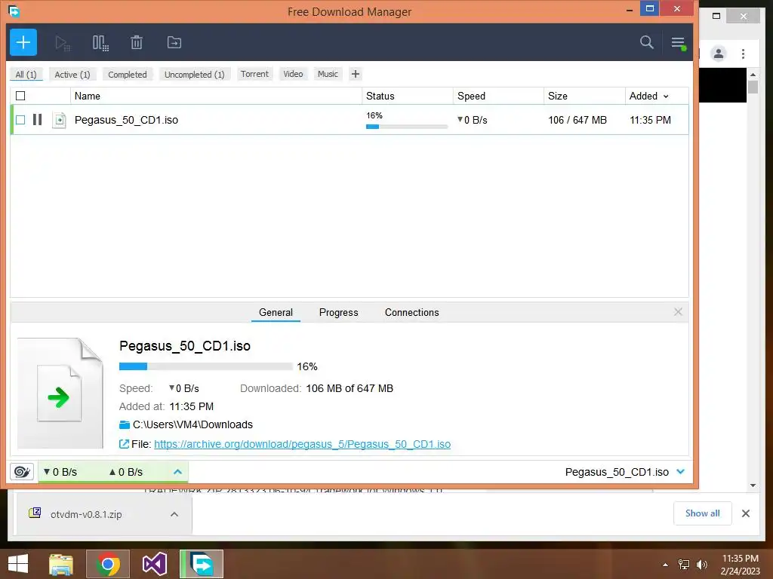773x579 pixels.
Task: Open the hamburger main menu
Action: click(679, 43)
